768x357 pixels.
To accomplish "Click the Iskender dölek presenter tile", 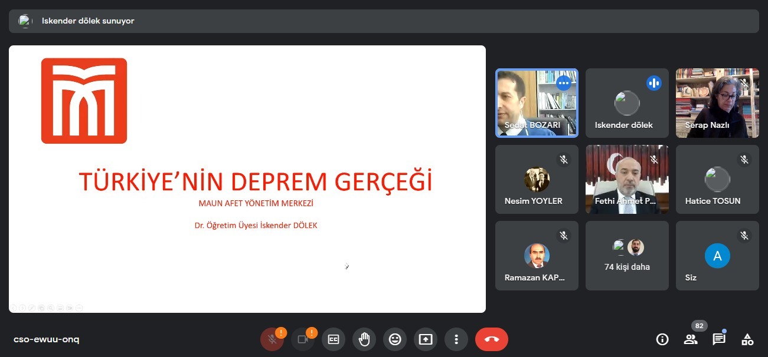I will (627, 103).
